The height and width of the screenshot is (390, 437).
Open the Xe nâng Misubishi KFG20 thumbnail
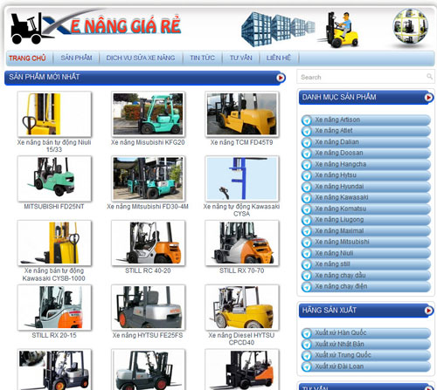(148, 114)
